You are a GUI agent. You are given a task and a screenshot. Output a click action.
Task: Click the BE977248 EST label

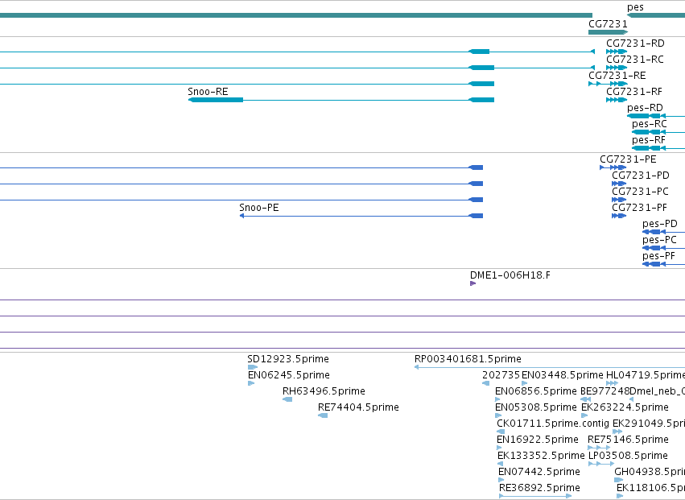(605, 391)
